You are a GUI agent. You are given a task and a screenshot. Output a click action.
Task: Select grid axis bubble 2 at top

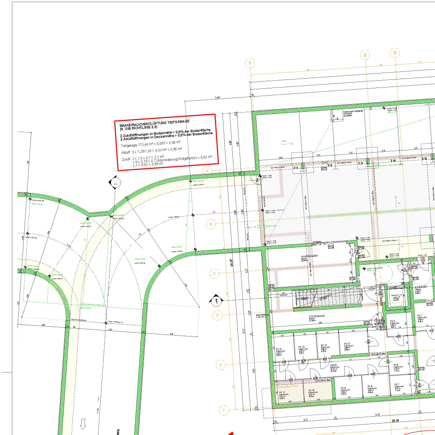[365, 55]
